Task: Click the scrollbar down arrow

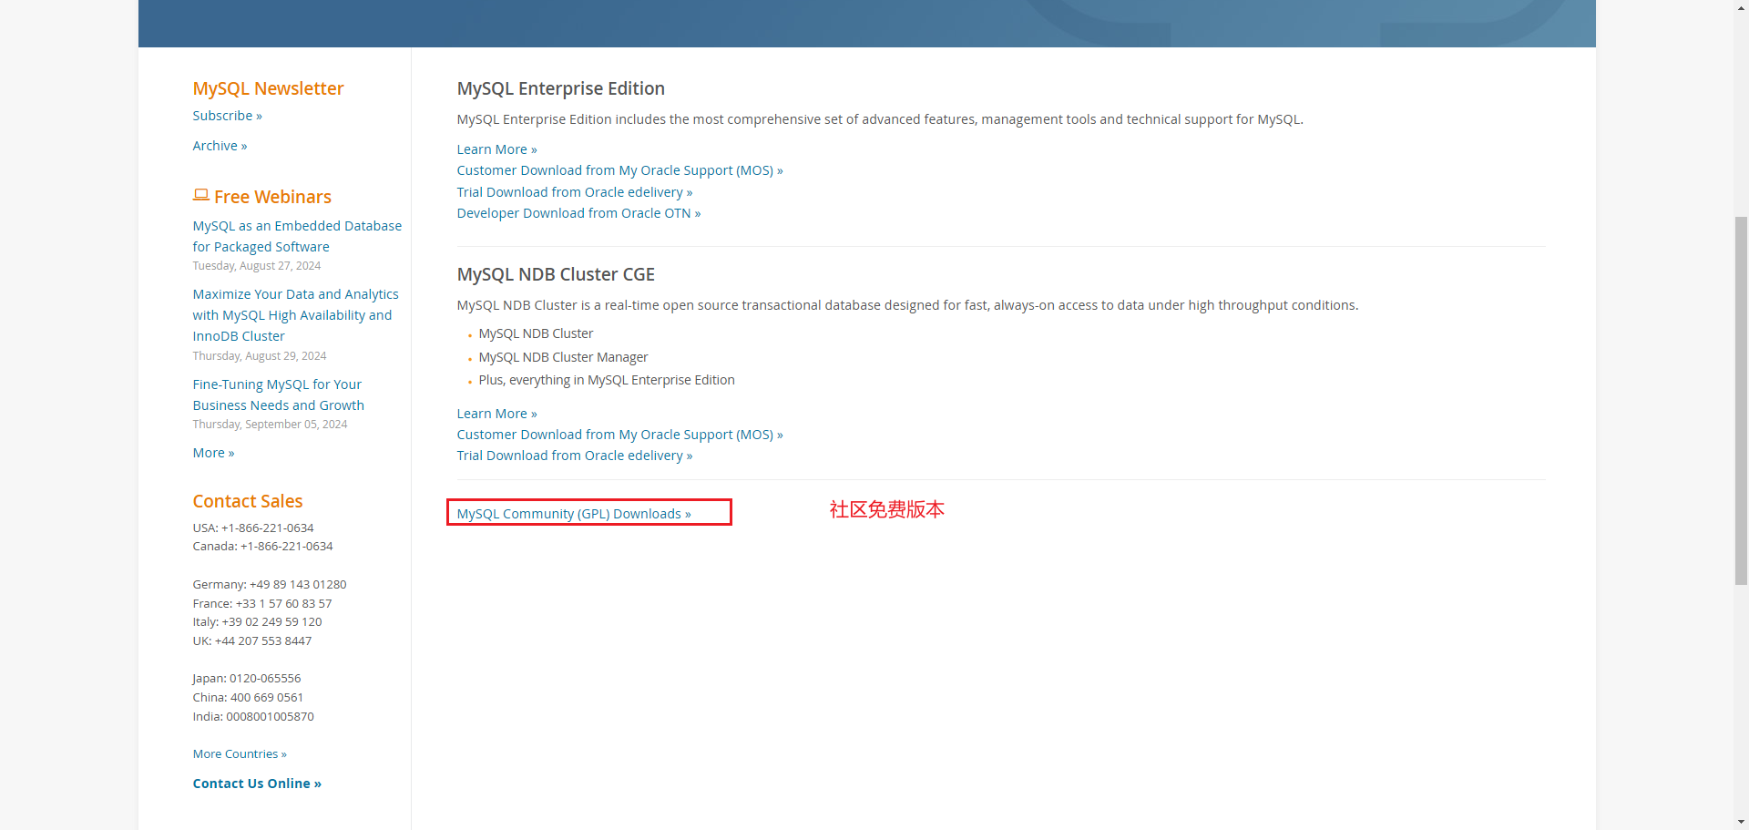Action: [x=1741, y=823]
